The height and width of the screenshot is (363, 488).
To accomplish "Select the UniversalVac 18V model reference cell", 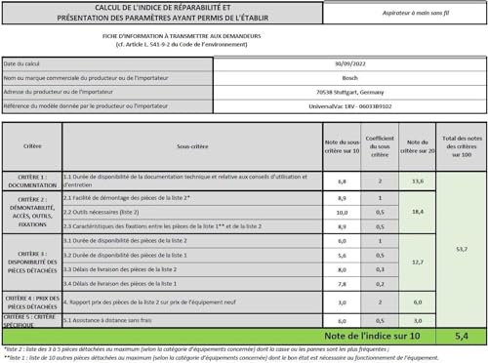I will click(350, 106).
